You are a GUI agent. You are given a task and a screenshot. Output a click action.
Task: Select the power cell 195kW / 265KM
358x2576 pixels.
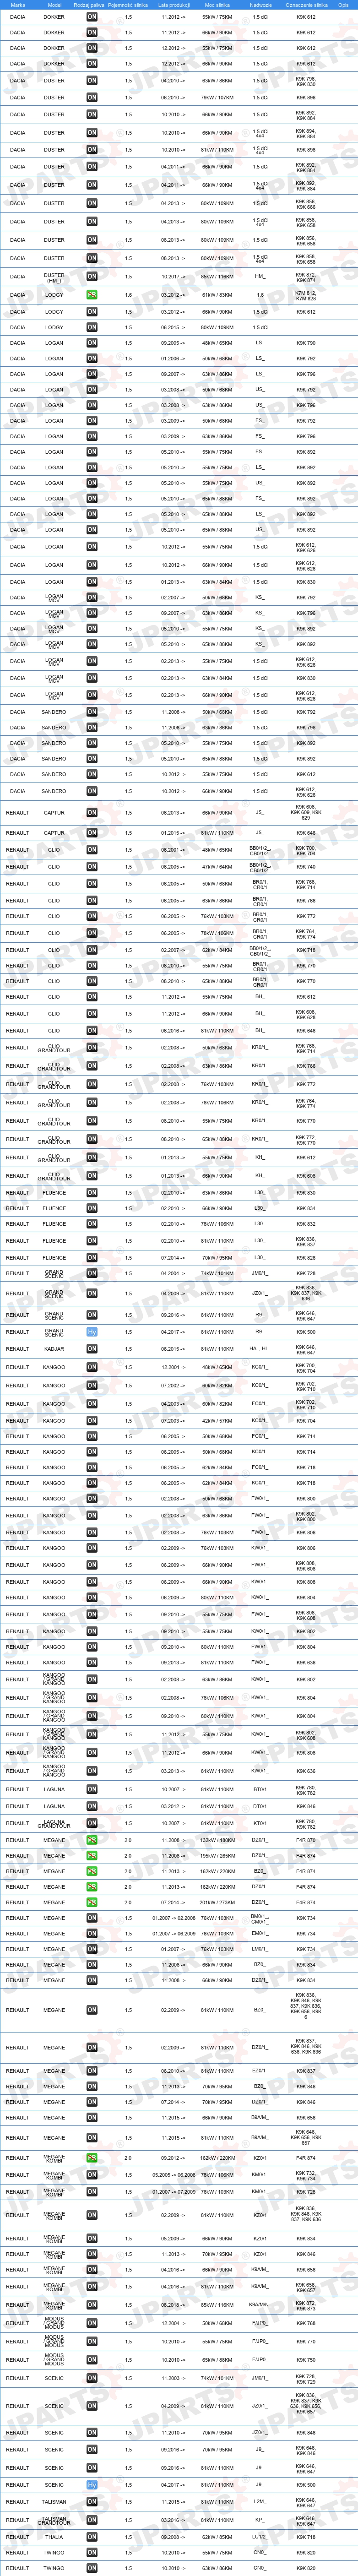pos(217,1856)
